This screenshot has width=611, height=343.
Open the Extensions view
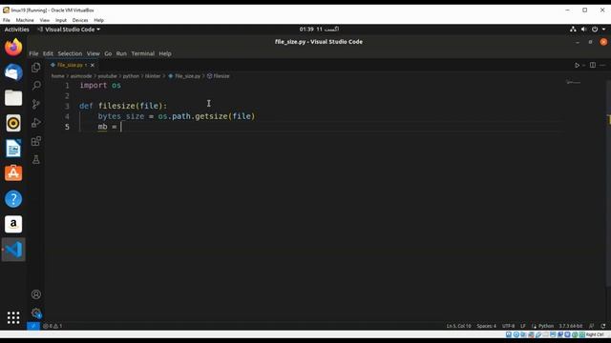(x=36, y=141)
